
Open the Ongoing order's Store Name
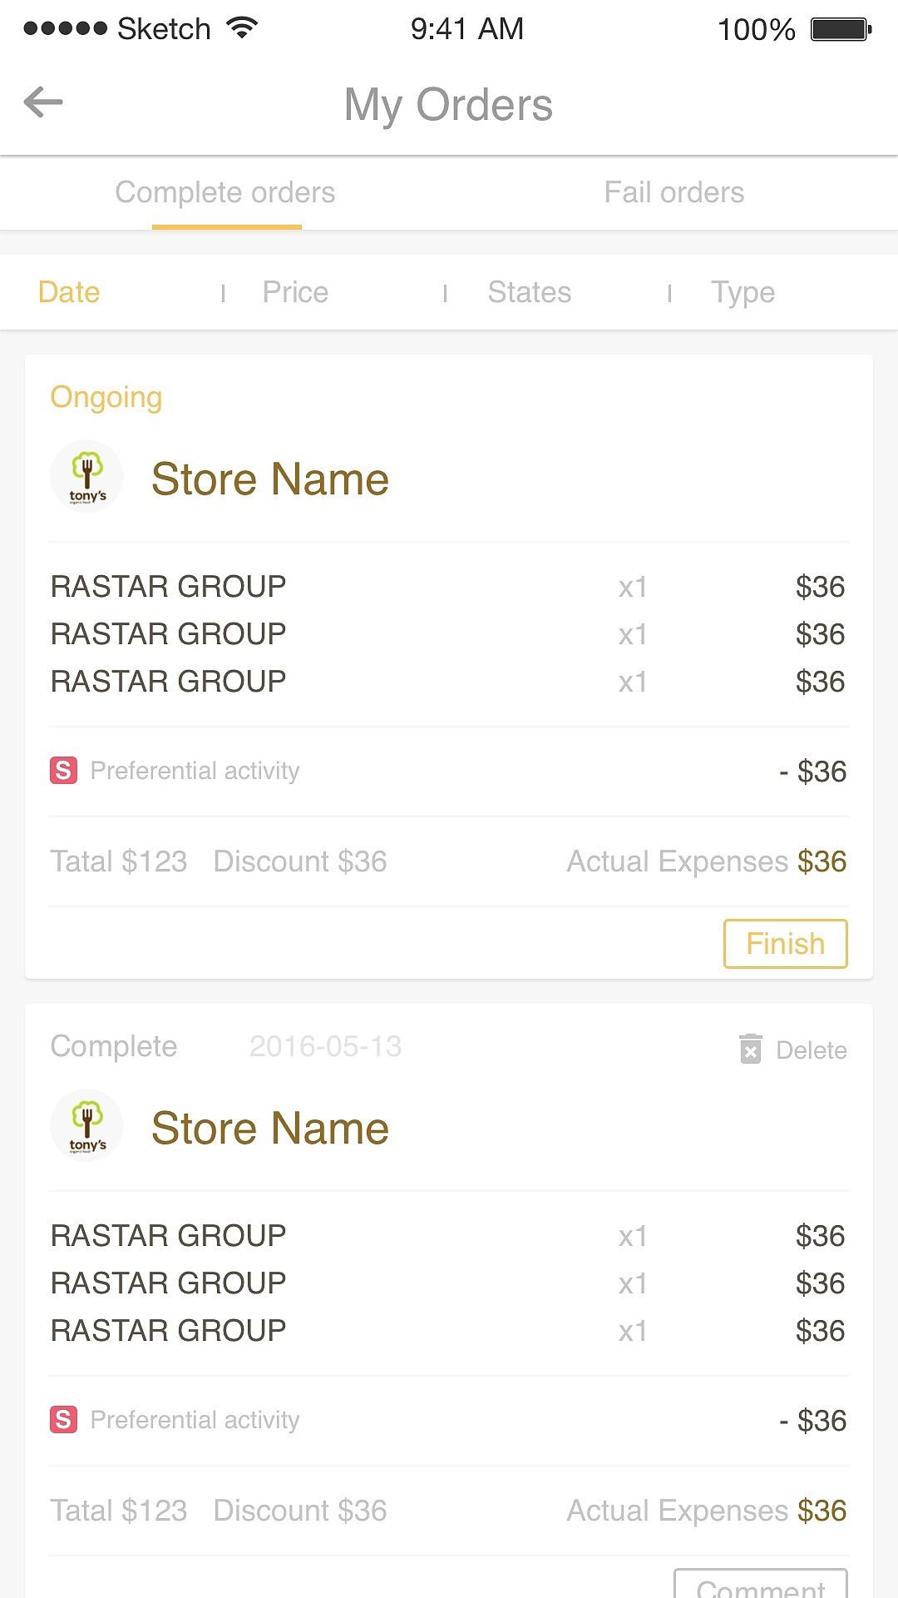tap(270, 479)
